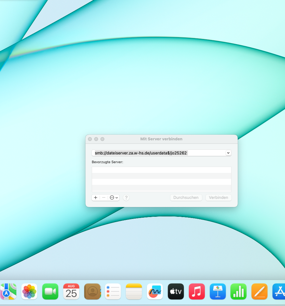Add server to favorites with plus button
The image size is (285, 306).
96,198
